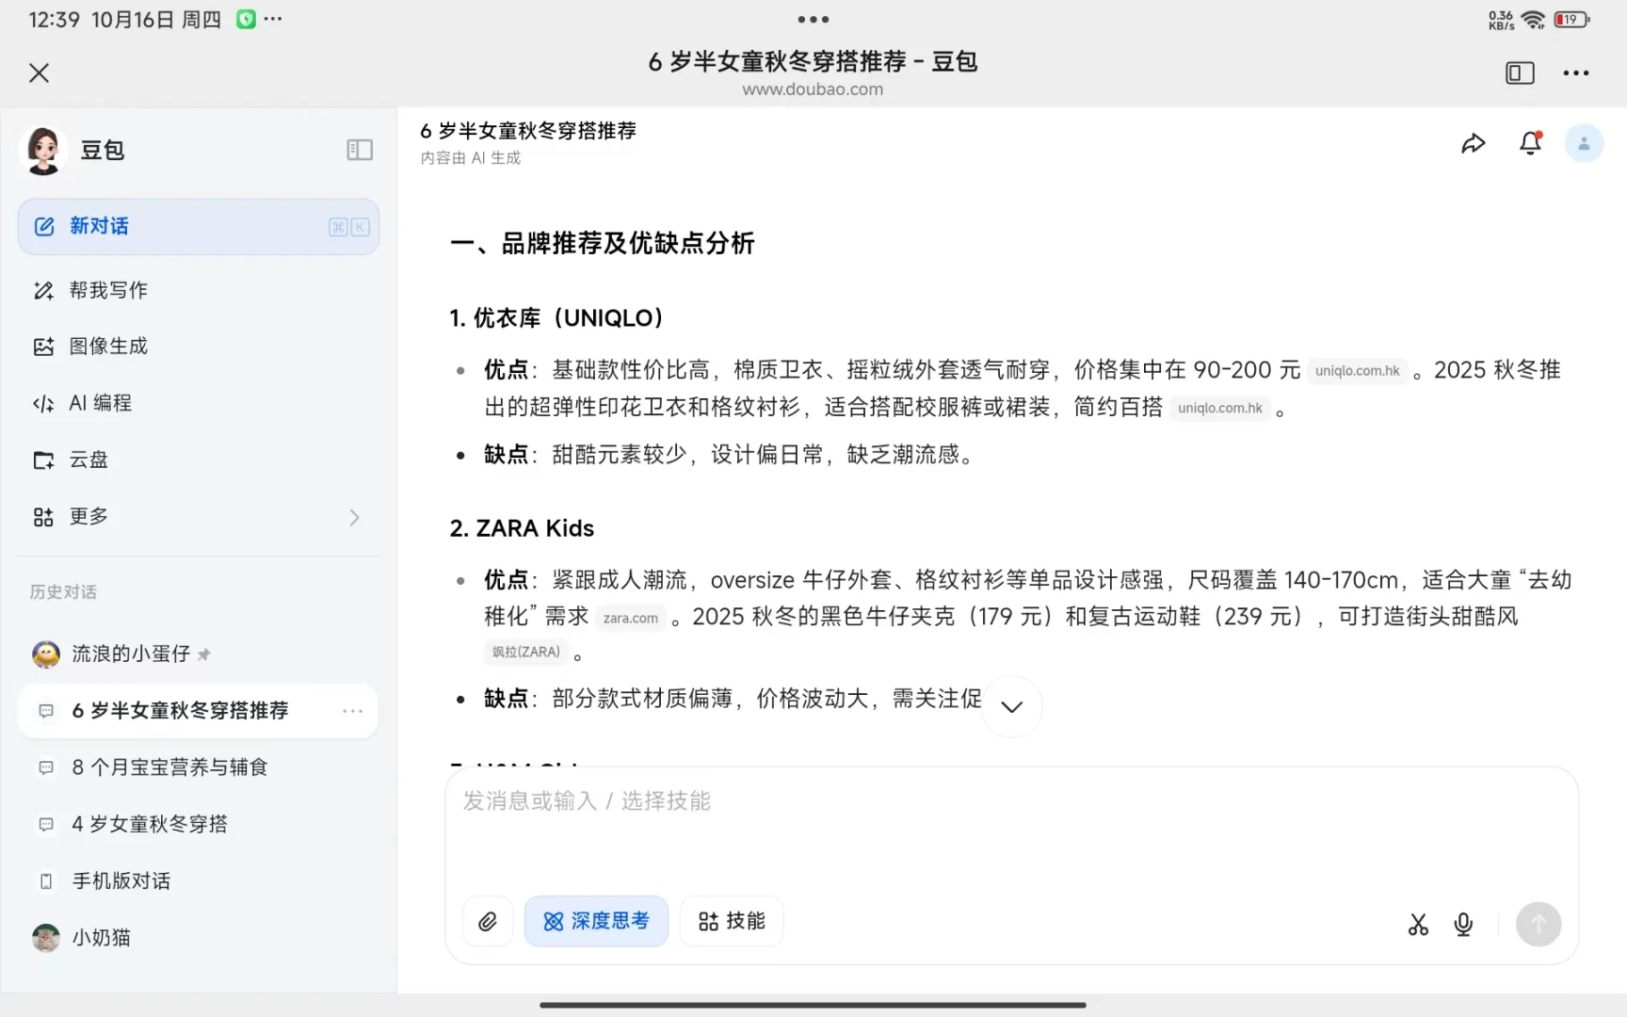This screenshot has width=1627, height=1017.
Task: Open 云盘 cloud drive
Action: [x=199, y=460]
